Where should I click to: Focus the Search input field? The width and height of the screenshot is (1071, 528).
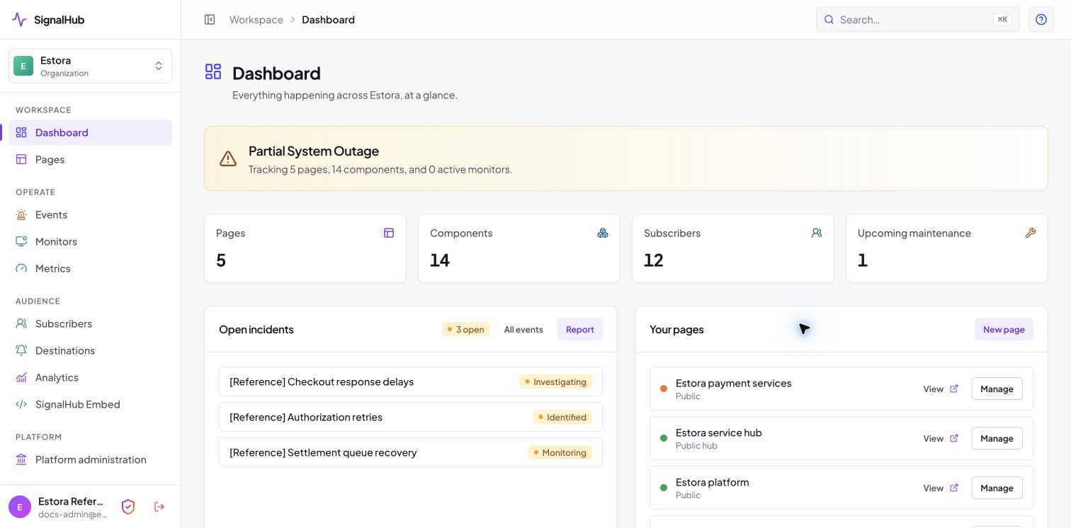pos(918,20)
